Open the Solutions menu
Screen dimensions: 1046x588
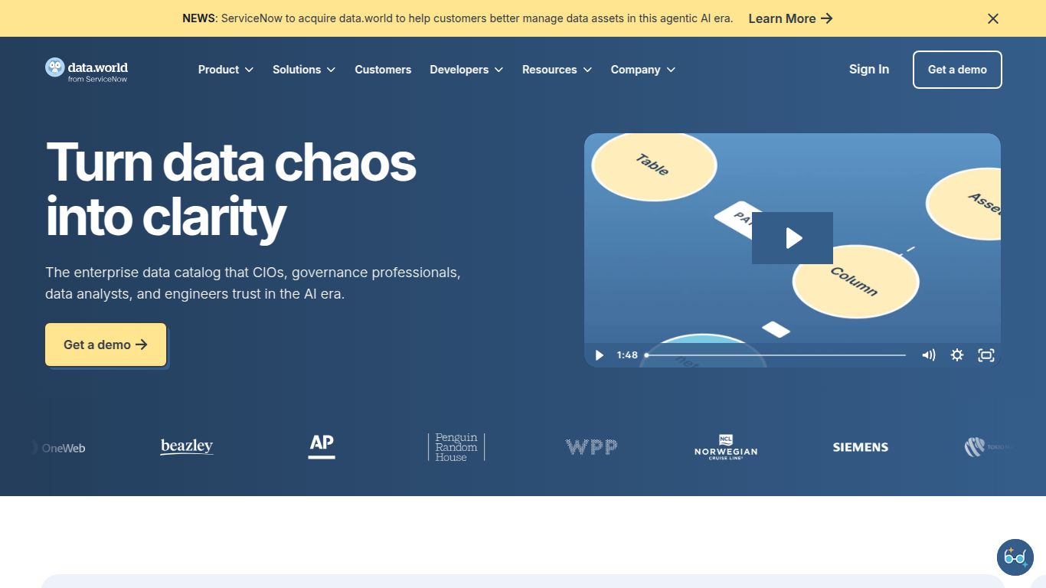pyautogui.click(x=303, y=70)
